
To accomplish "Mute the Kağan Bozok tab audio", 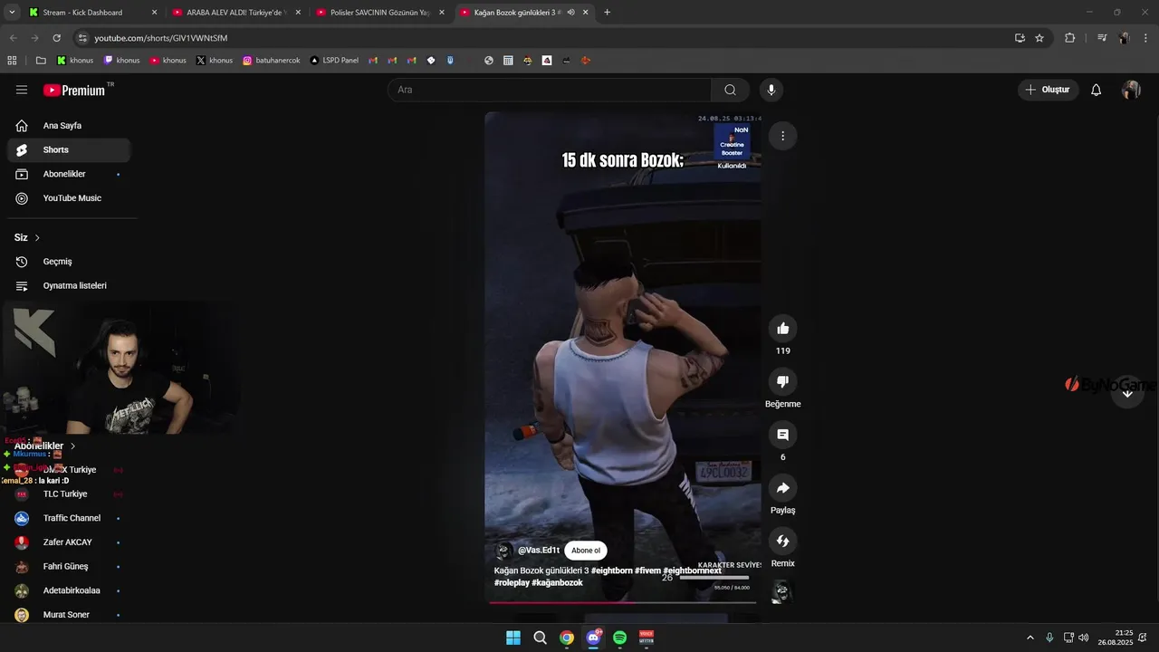I will (x=571, y=13).
